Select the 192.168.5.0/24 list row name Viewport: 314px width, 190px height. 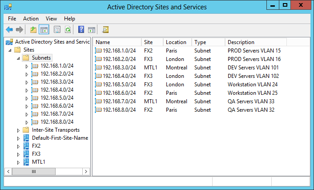119,85
